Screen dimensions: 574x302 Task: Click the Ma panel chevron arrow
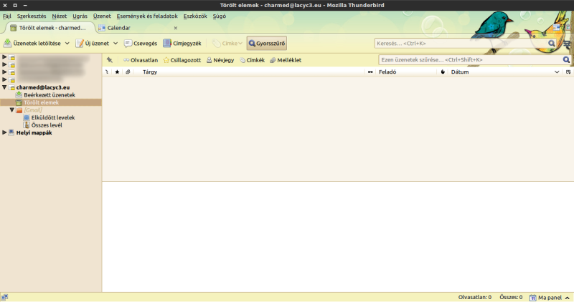567,298
